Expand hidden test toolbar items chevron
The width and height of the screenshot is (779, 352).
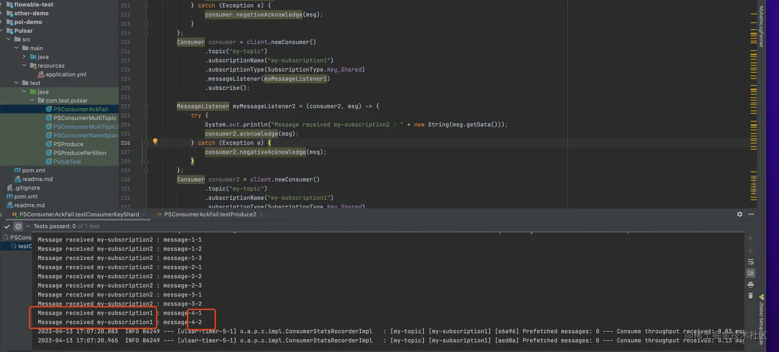28,226
